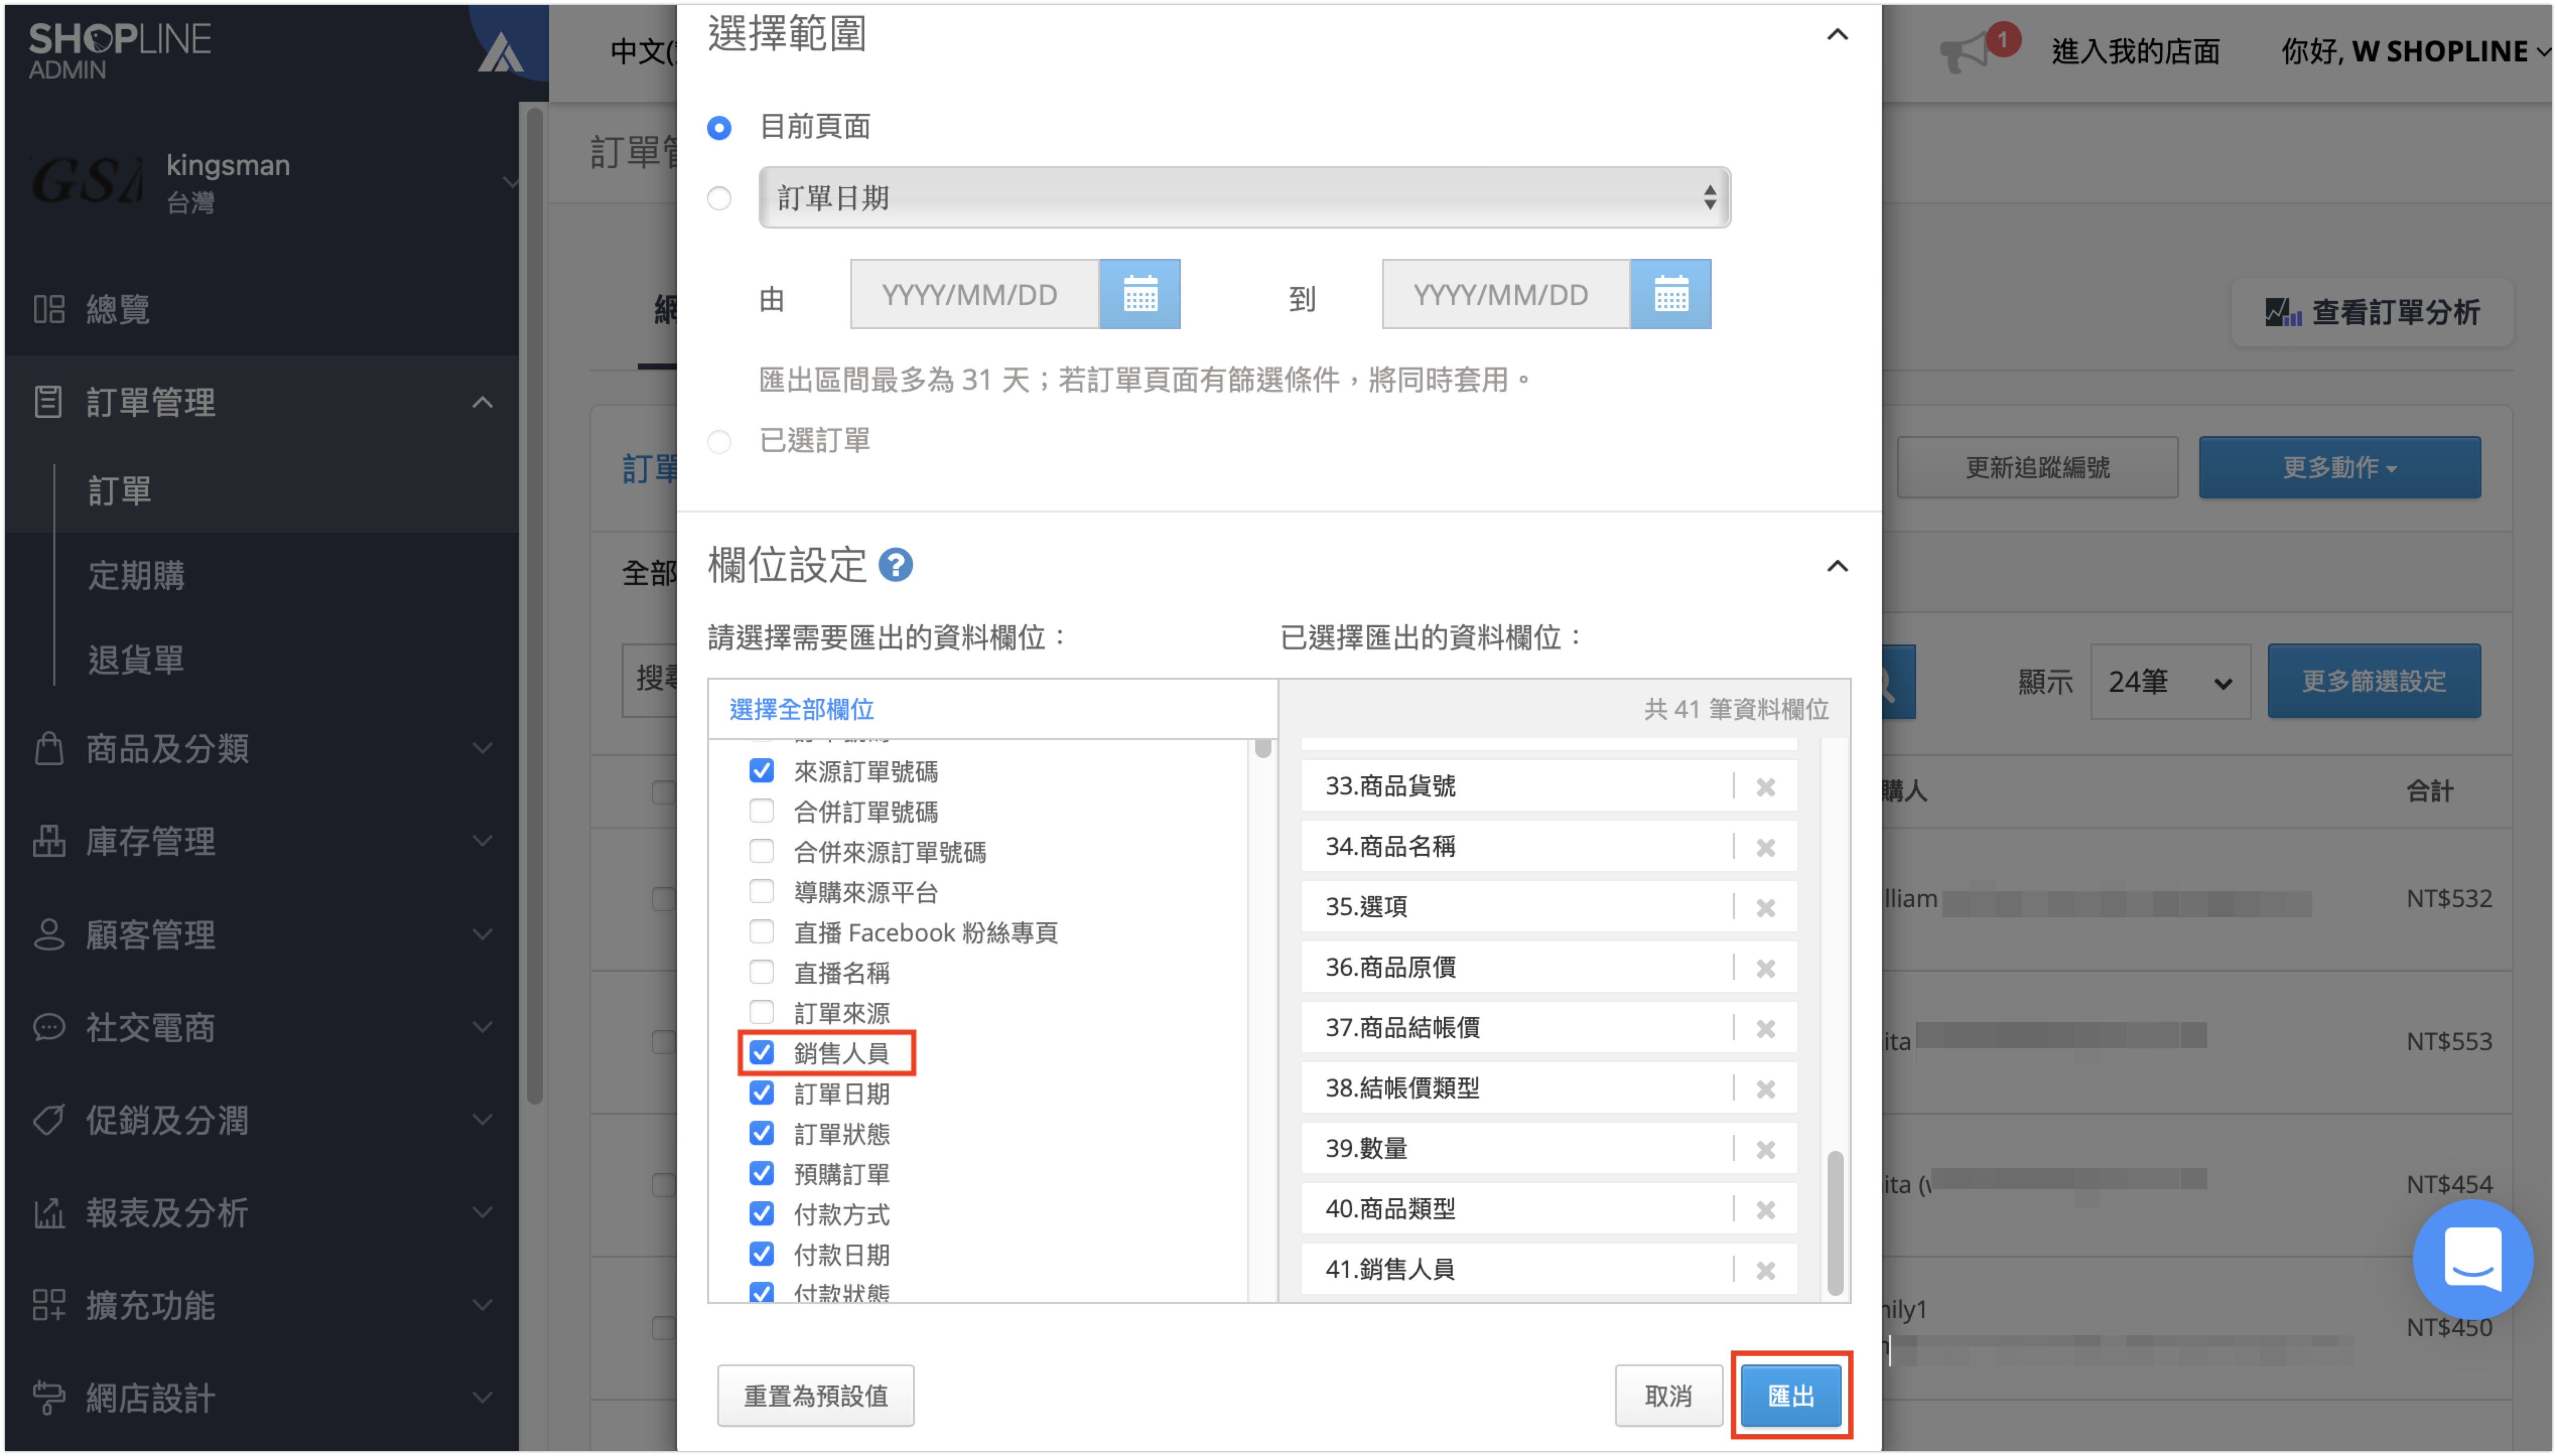Click the 由 start date input field
The height and width of the screenshot is (1456, 2557).
pyautogui.click(x=974, y=294)
